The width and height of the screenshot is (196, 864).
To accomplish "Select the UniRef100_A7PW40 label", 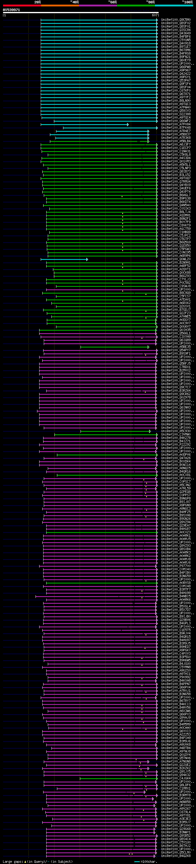I will [176, 107].
